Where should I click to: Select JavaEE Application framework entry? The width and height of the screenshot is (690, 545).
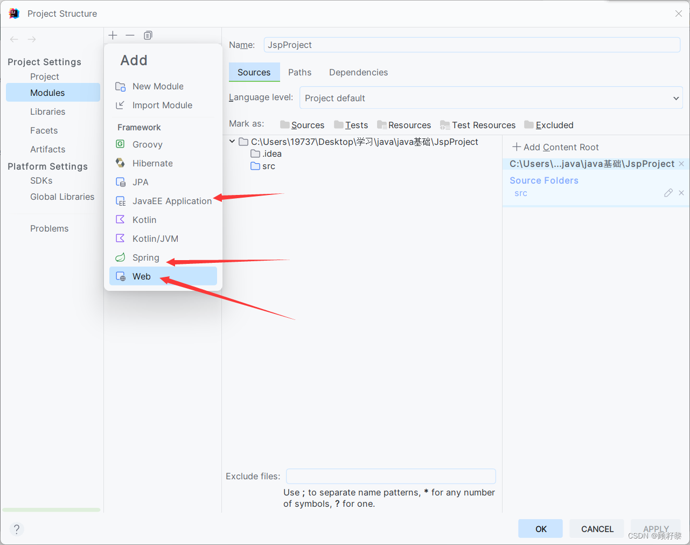(163, 201)
